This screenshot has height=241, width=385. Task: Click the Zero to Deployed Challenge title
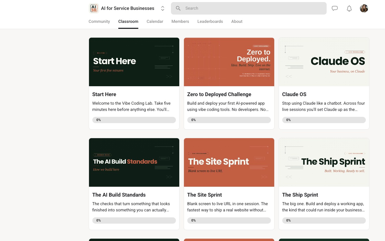(219, 94)
